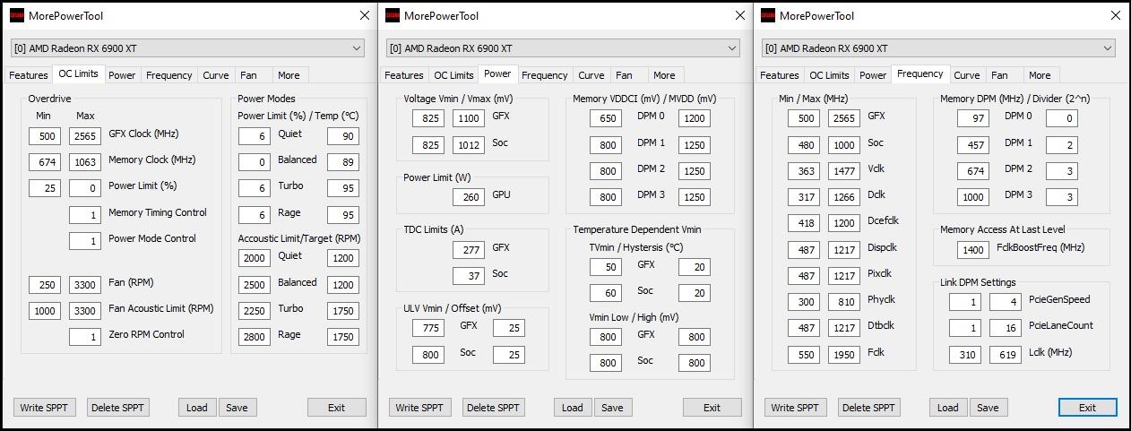Select Rage acoustic limit field 2800

(x=255, y=337)
